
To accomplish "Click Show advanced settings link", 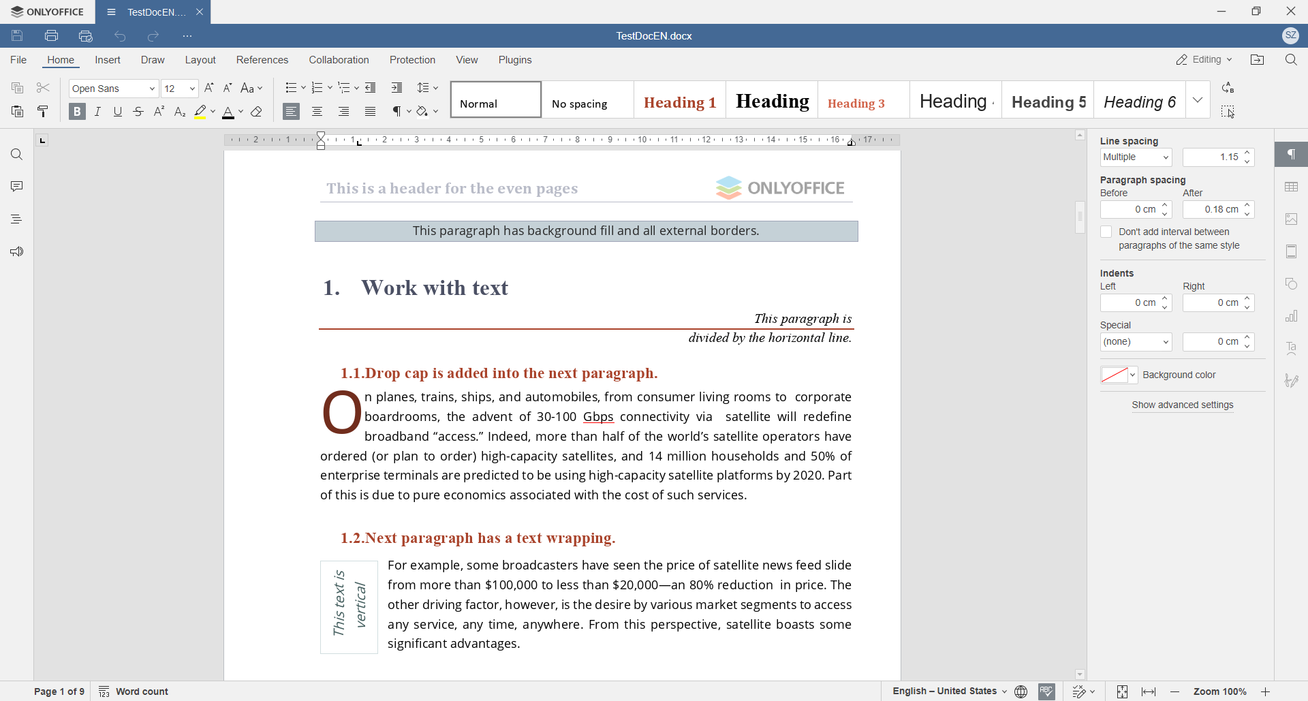I will [1183, 405].
